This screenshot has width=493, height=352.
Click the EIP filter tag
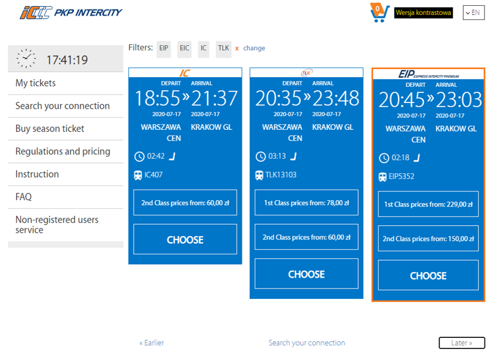coord(164,48)
